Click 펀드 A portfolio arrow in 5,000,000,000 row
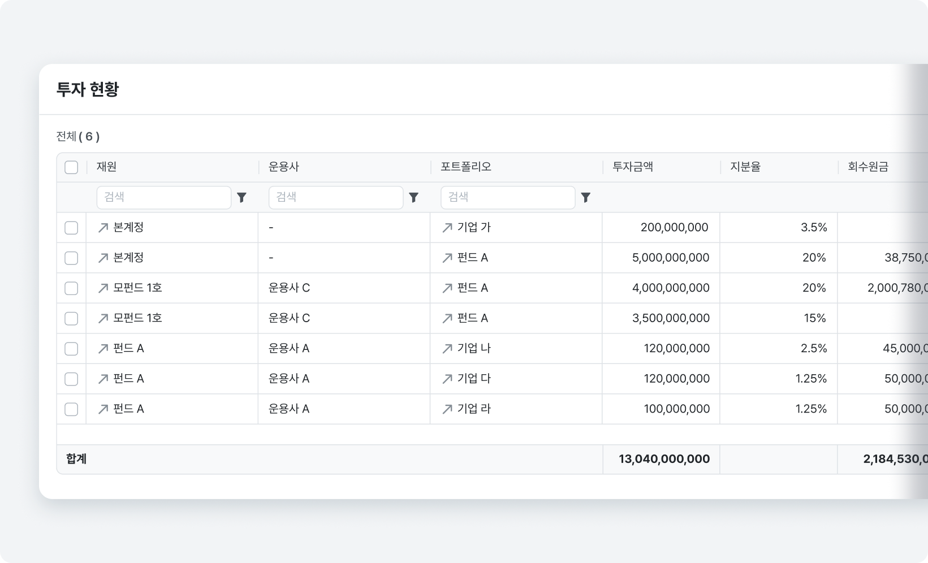This screenshot has width=928, height=563. click(447, 258)
